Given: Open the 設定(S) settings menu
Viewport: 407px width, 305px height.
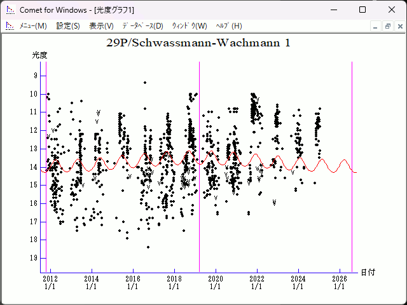Looking at the screenshot, I should (68, 26).
